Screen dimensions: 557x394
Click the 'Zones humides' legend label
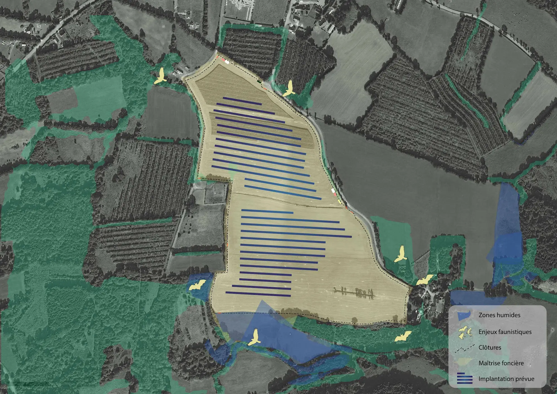click(x=499, y=315)
